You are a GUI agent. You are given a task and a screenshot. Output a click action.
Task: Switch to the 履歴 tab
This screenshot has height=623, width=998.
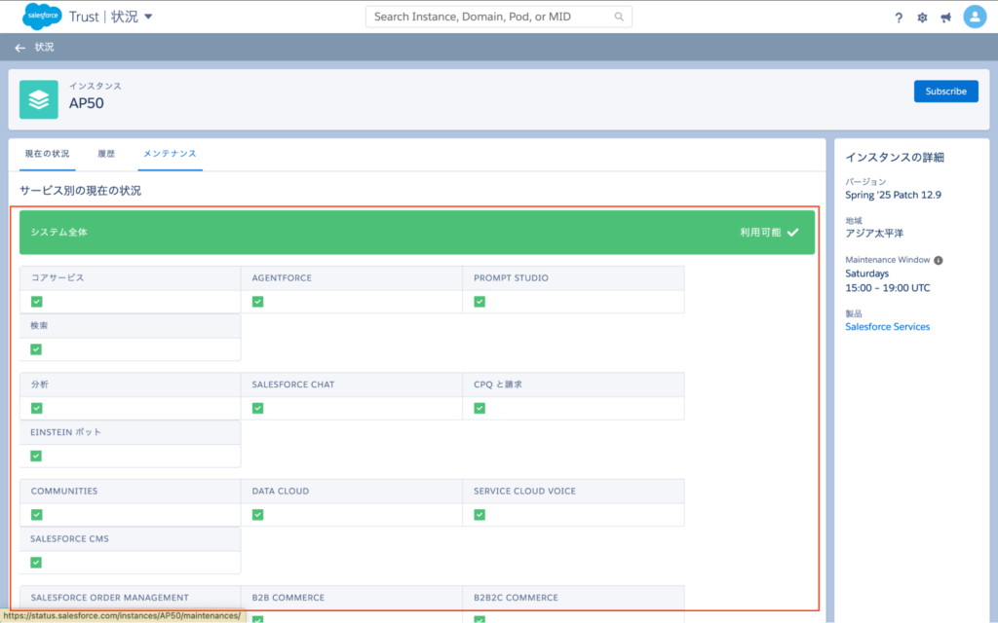click(x=106, y=154)
